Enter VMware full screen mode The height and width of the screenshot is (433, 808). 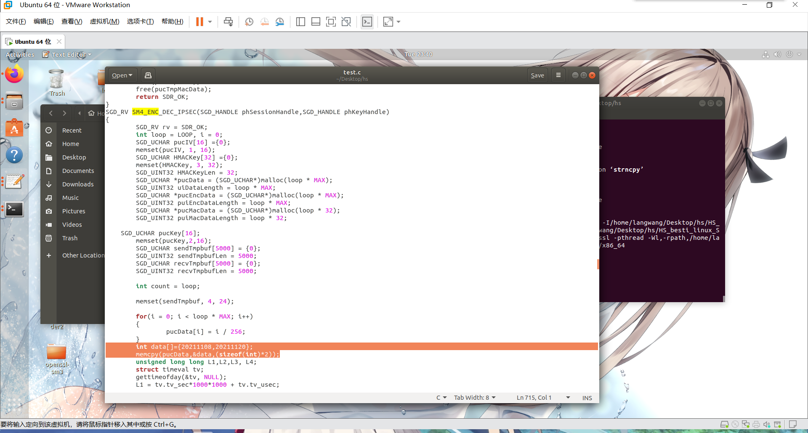point(331,21)
